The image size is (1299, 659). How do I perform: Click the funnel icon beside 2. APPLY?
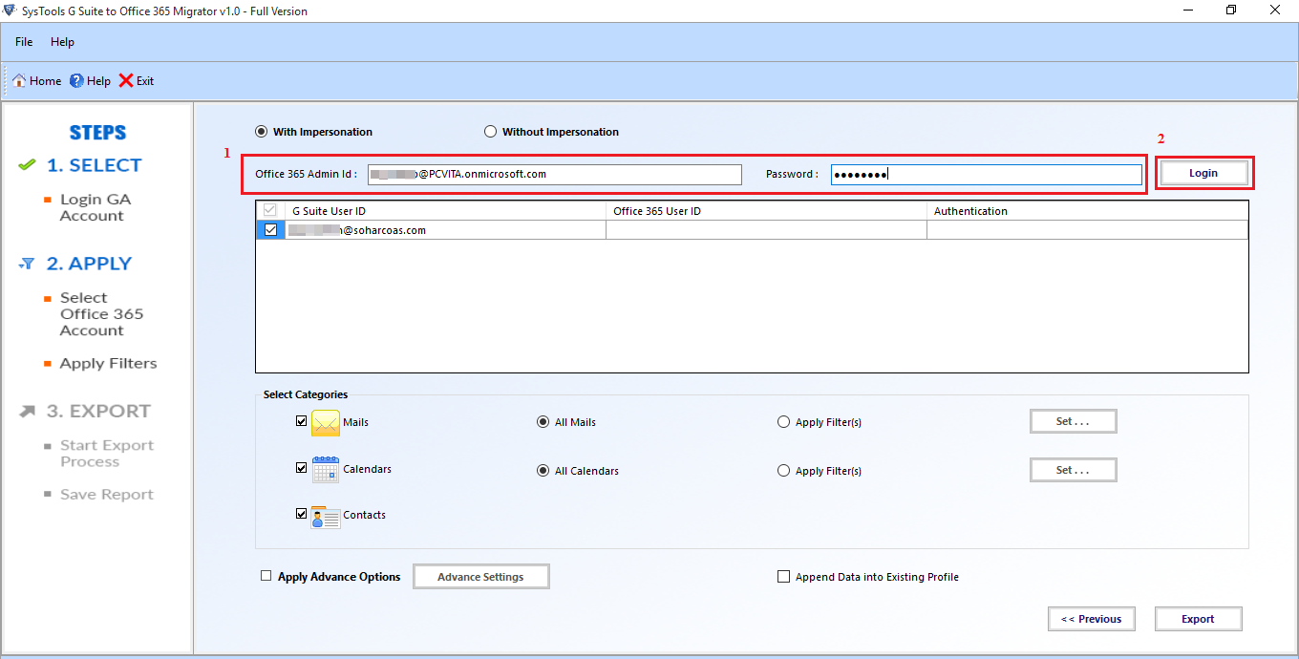pos(28,264)
